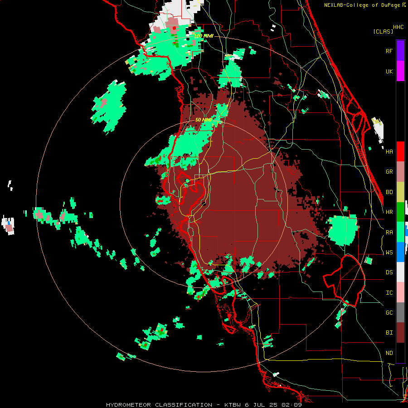Select the dusty pink GR legend swatch
This screenshot has width=408, height=408.
pos(400,172)
